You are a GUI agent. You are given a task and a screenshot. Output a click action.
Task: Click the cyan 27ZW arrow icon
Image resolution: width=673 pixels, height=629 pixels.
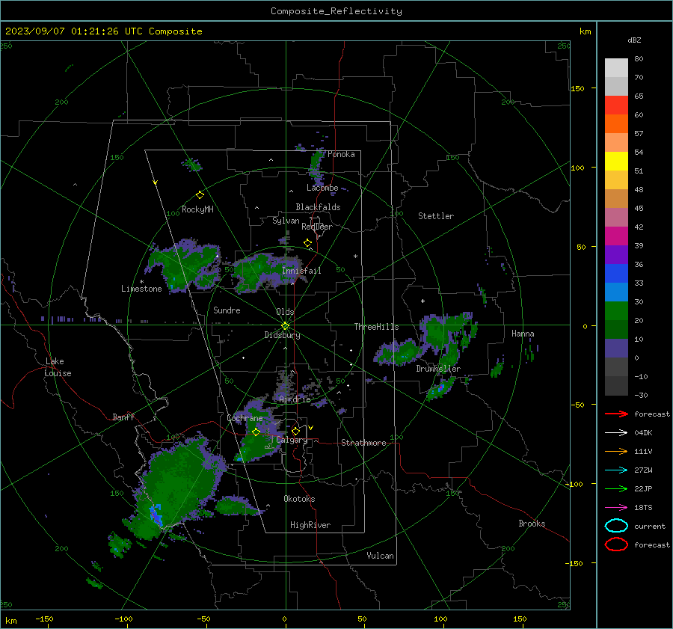[616, 470]
